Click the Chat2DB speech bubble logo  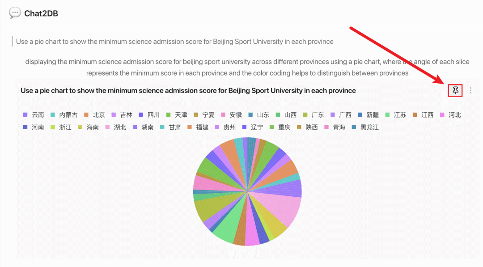click(x=15, y=13)
